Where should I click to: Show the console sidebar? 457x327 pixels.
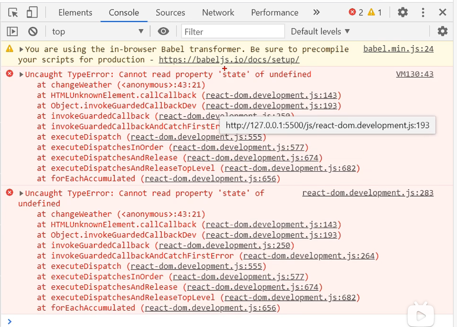click(12, 31)
